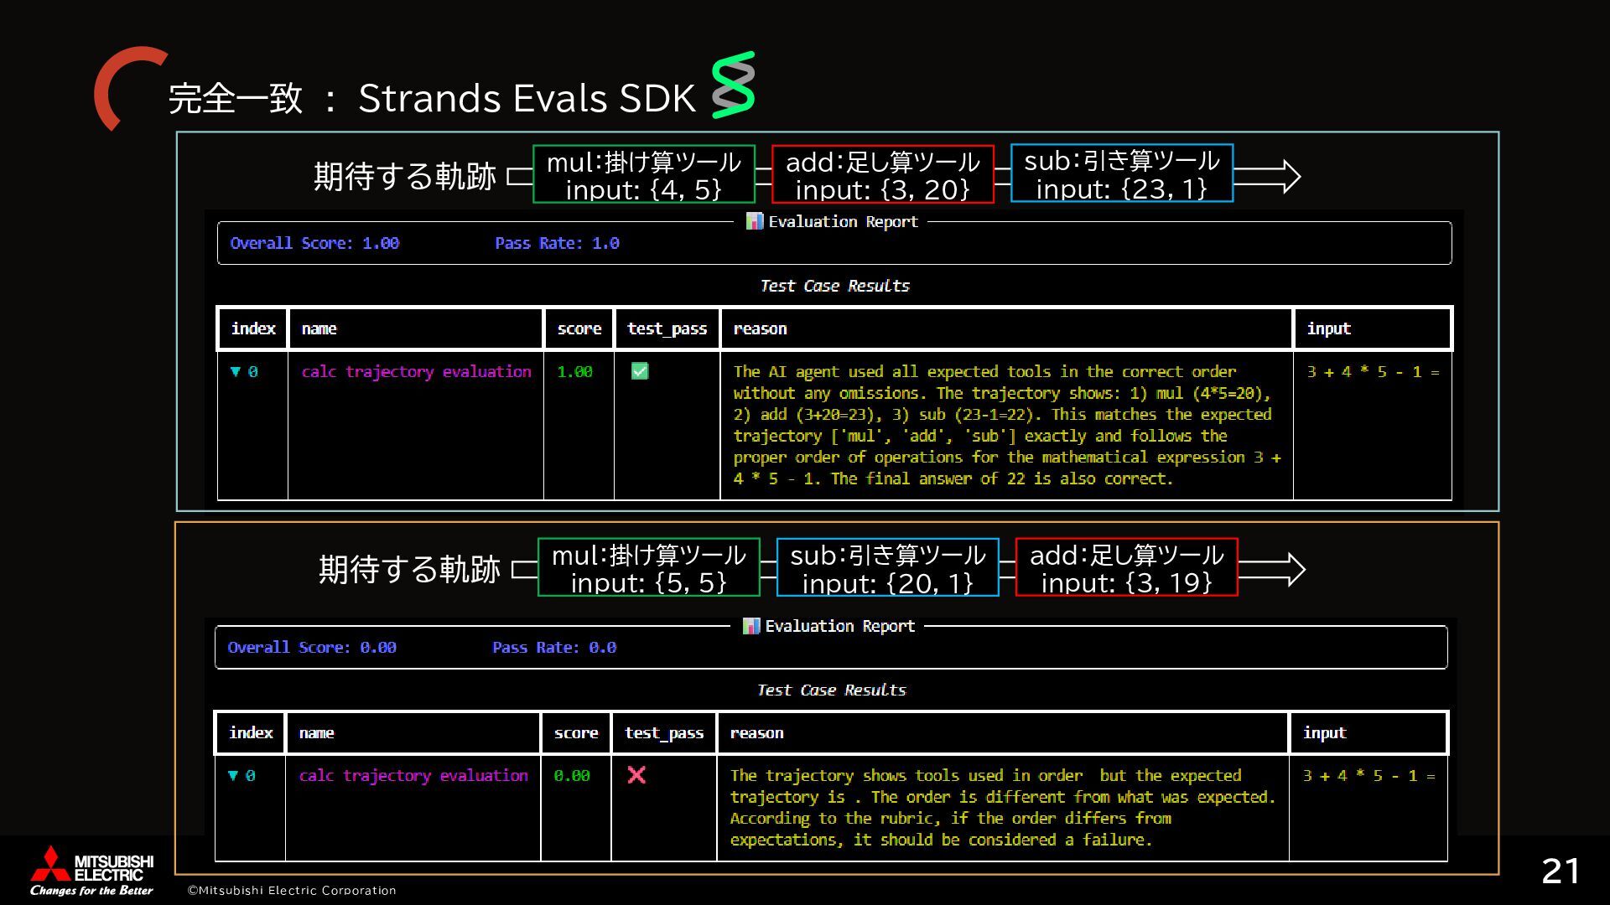Click the white arrow after top sub tool box
This screenshot has width=1610, height=905.
(x=1267, y=176)
